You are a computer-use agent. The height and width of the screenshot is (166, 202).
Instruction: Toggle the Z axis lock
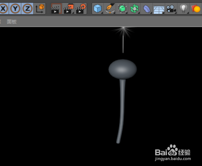click(27, 8)
